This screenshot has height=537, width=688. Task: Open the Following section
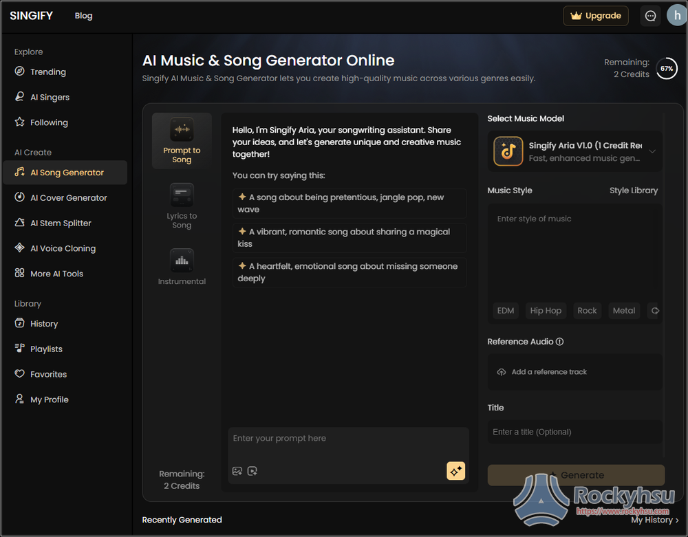(41, 122)
